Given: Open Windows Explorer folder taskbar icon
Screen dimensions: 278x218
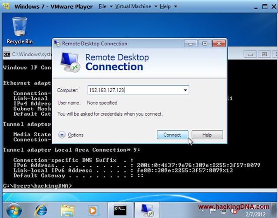Looking at the screenshot, I should (67, 211).
